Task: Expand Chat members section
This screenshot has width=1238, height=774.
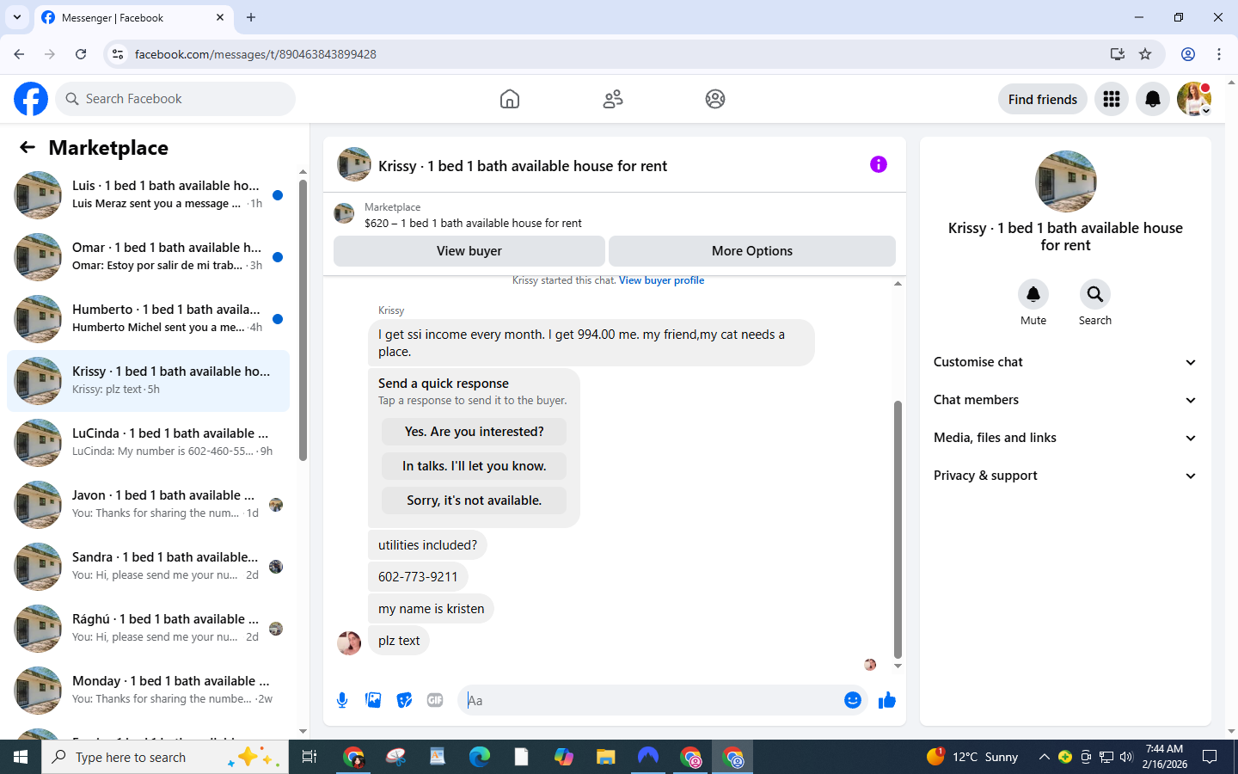Action: coord(1065,400)
